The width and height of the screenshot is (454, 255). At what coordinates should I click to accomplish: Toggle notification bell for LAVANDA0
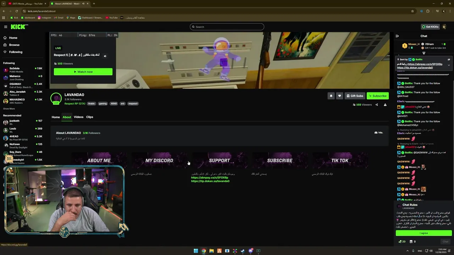point(331,96)
